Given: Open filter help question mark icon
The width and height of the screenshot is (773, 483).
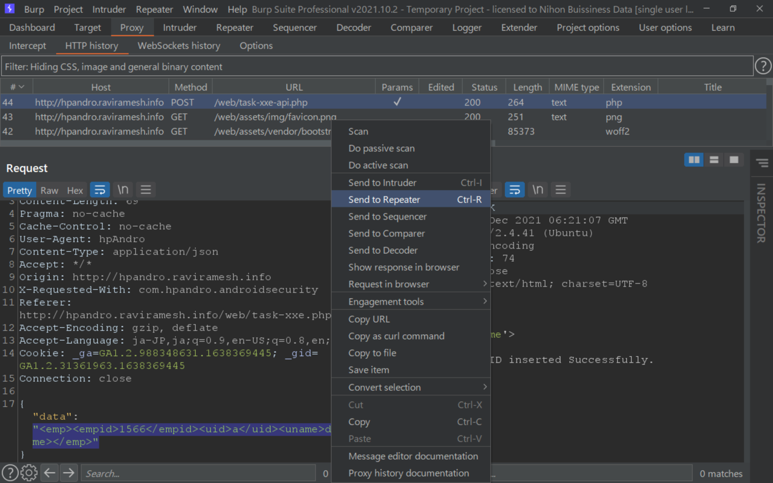Looking at the screenshot, I should (x=763, y=66).
